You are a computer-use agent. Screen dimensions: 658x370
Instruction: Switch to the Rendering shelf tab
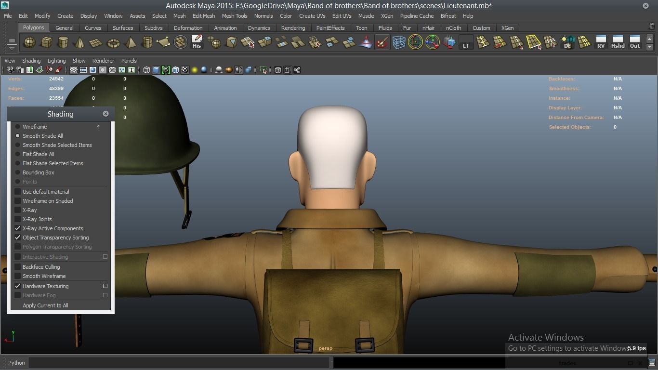point(293,28)
